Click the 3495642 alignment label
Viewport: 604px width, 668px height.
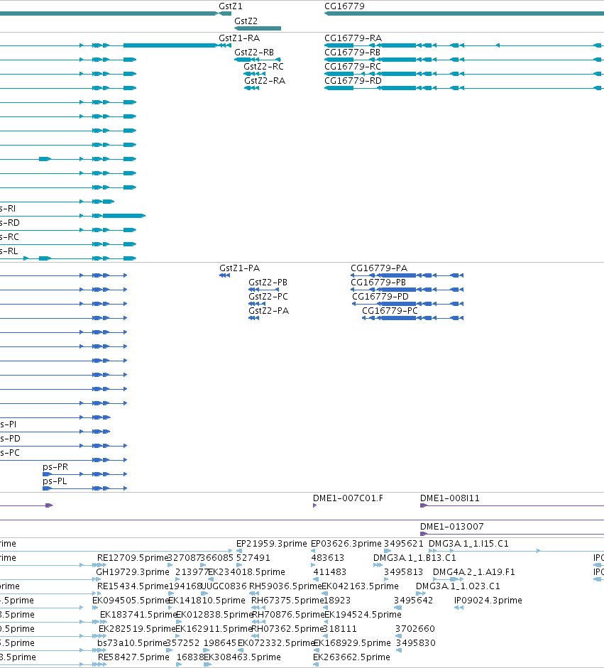[x=414, y=601]
